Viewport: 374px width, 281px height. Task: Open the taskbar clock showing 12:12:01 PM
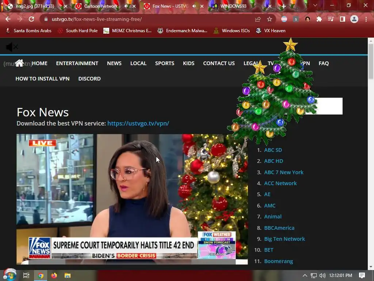tap(340, 276)
